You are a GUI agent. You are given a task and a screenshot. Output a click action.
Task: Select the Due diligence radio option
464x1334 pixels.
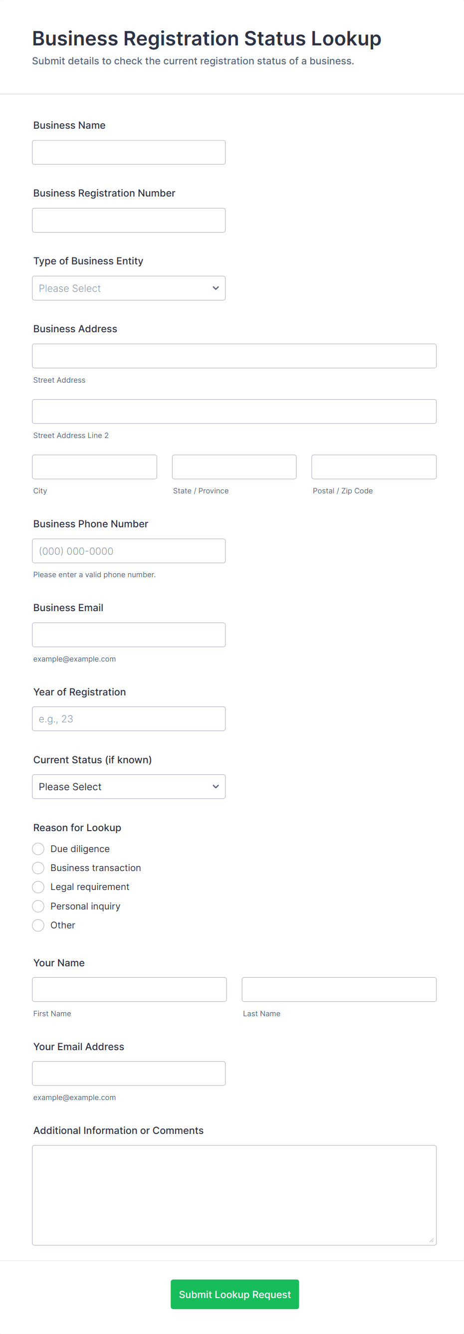pos(38,848)
